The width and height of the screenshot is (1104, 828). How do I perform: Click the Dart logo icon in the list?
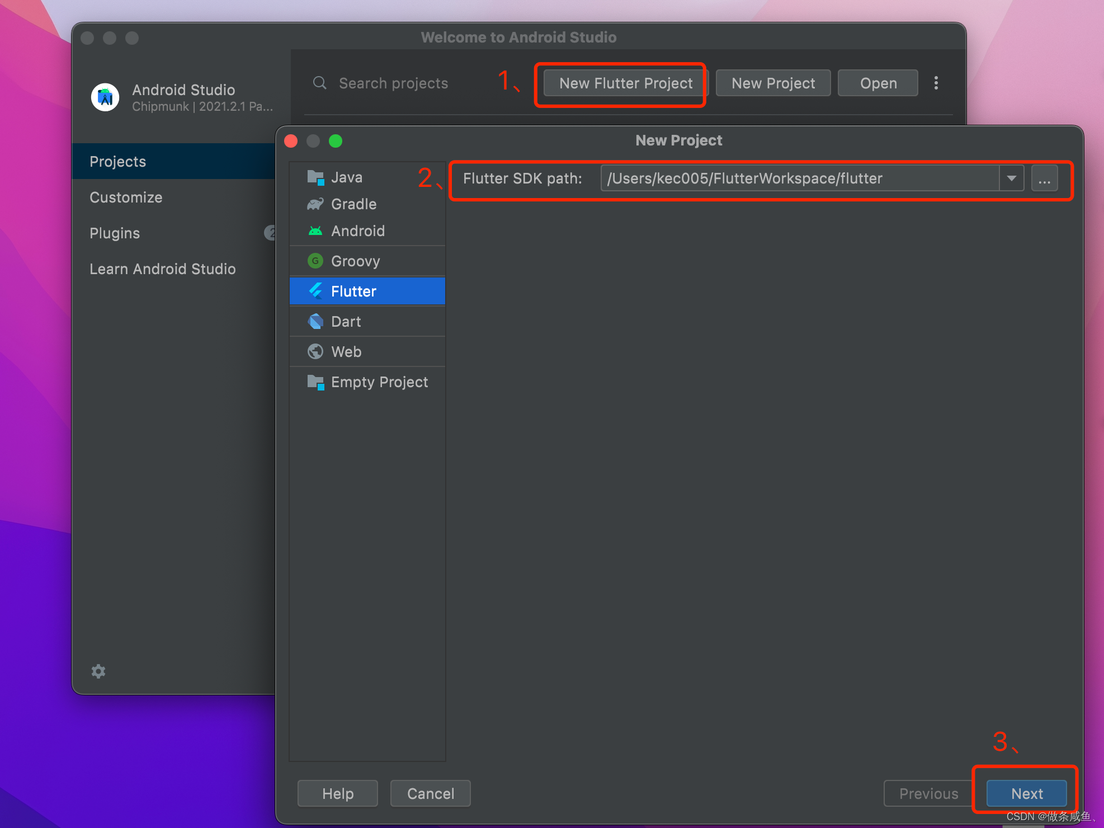click(x=315, y=321)
